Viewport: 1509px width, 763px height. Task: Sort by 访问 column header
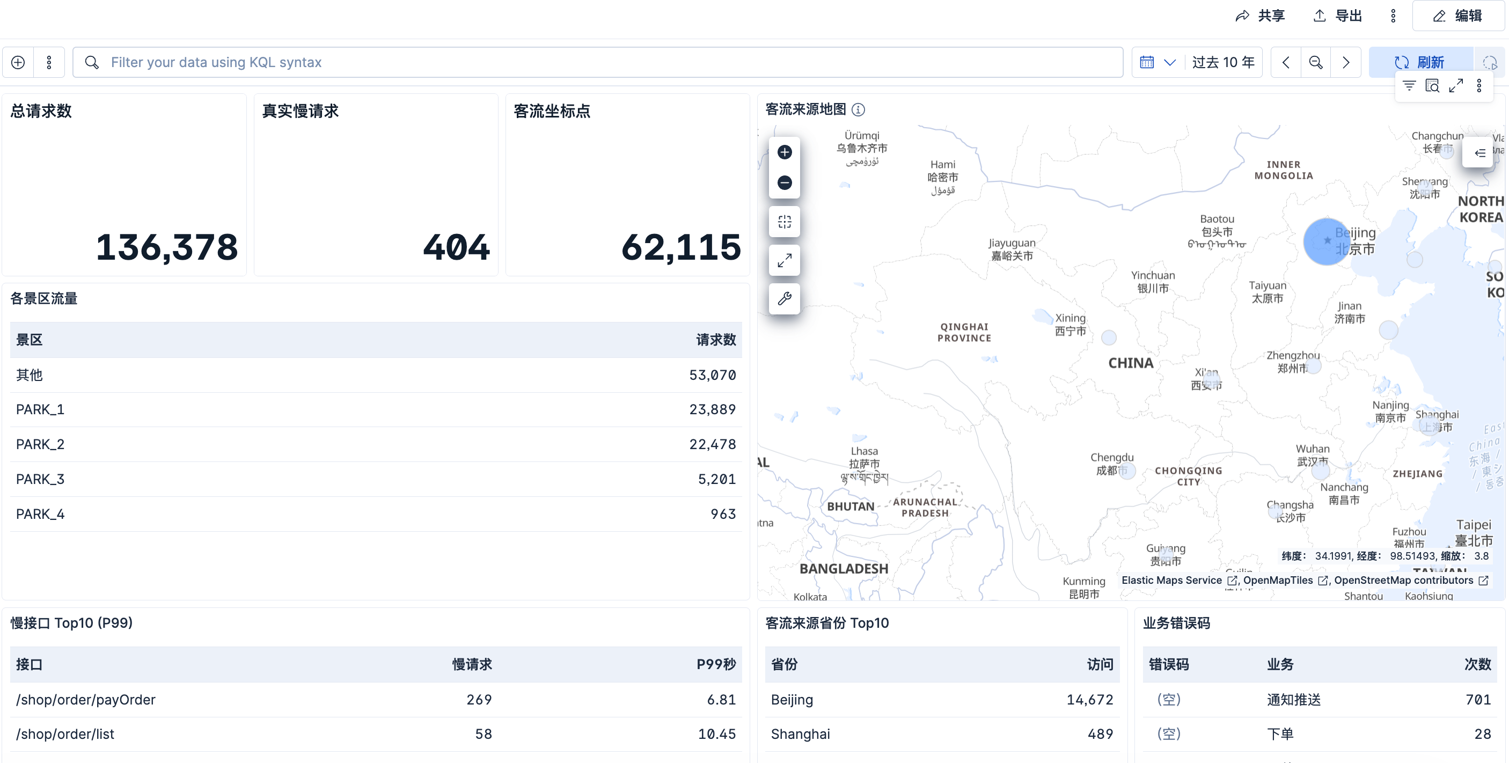pos(1100,665)
